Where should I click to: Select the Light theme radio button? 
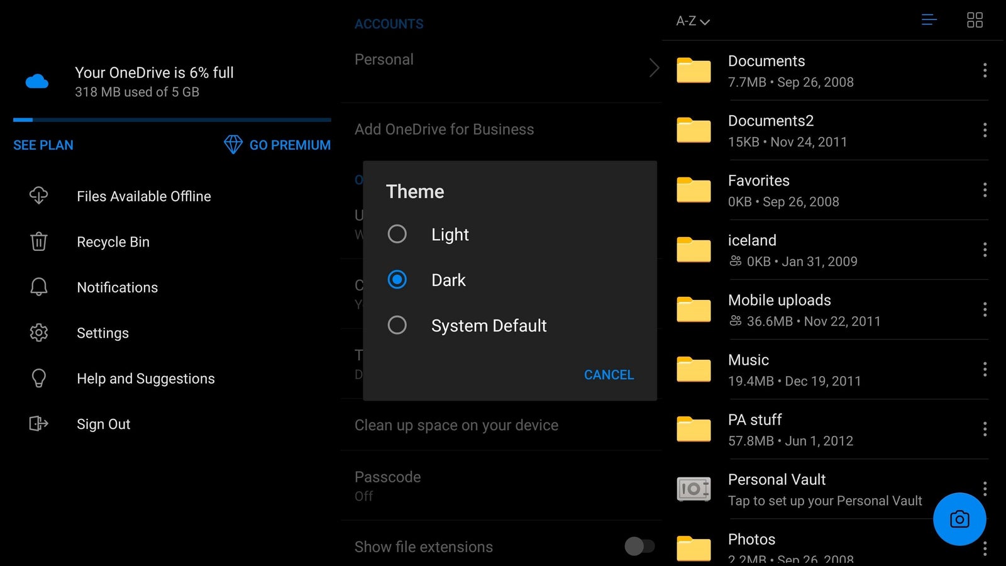point(397,234)
